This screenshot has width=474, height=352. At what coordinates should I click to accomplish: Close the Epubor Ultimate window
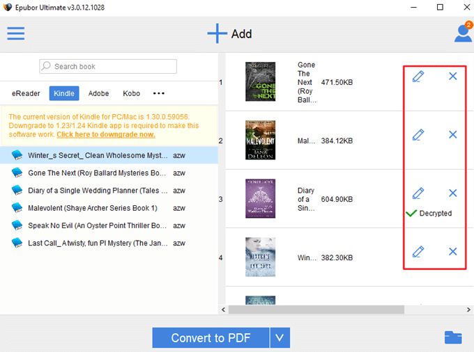click(x=467, y=7)
